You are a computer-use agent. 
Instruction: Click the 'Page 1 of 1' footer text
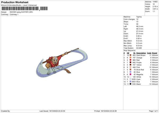(153, 111)
